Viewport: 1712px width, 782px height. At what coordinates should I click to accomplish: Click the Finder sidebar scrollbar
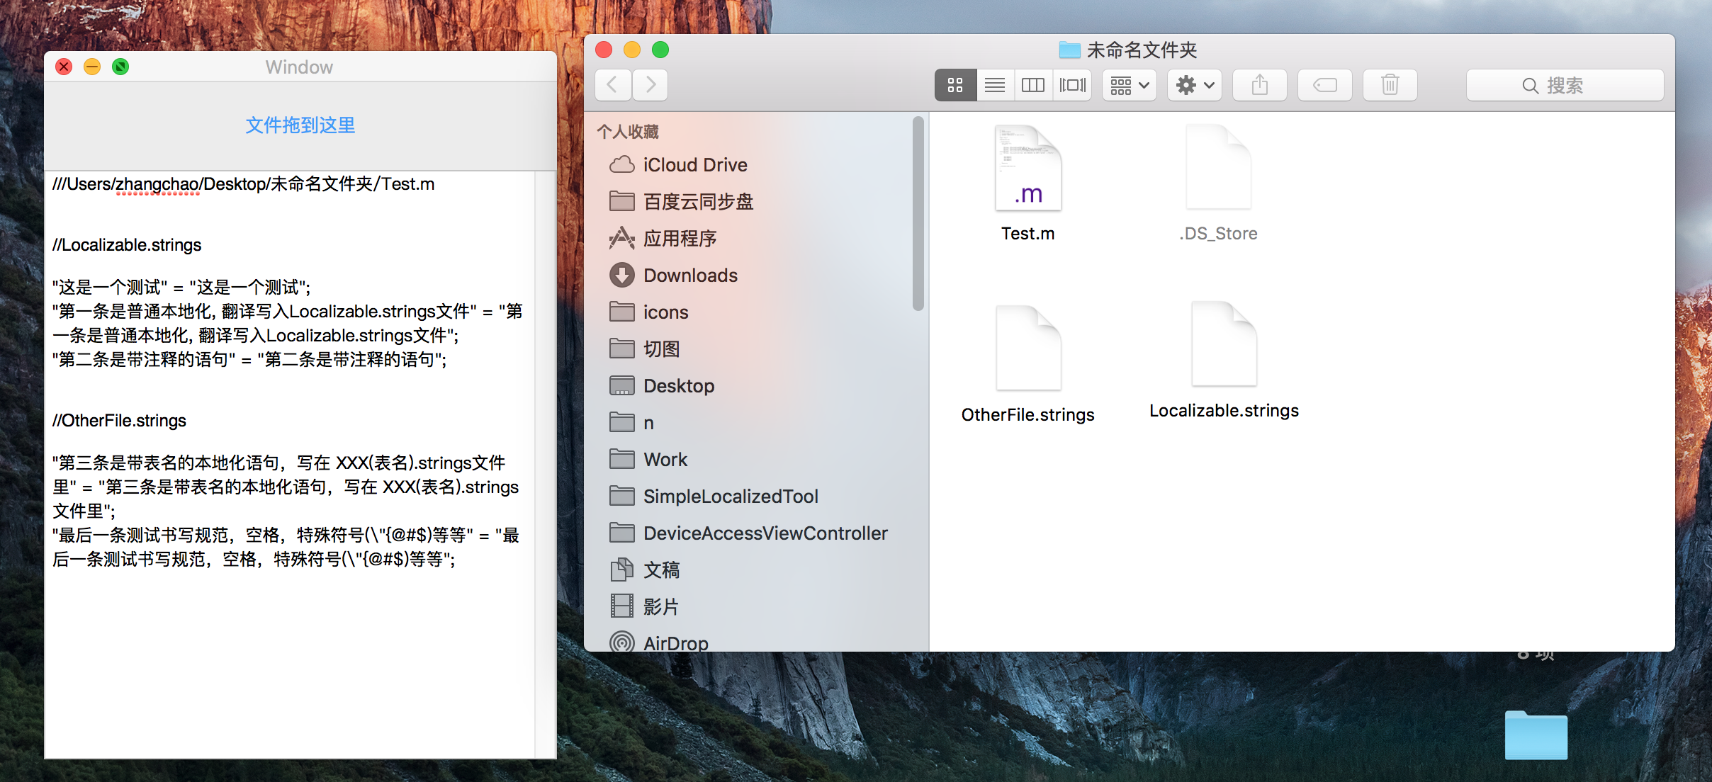click(x=918, y=212)
